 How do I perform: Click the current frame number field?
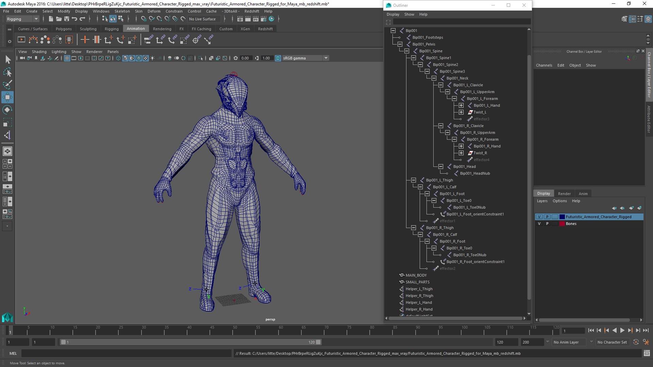point(573,331)
